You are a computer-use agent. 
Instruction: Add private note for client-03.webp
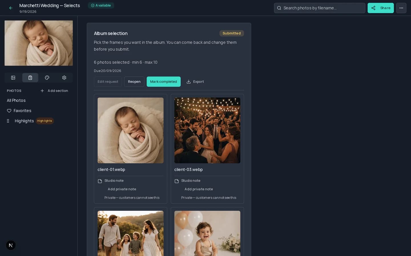coord(199,189)
